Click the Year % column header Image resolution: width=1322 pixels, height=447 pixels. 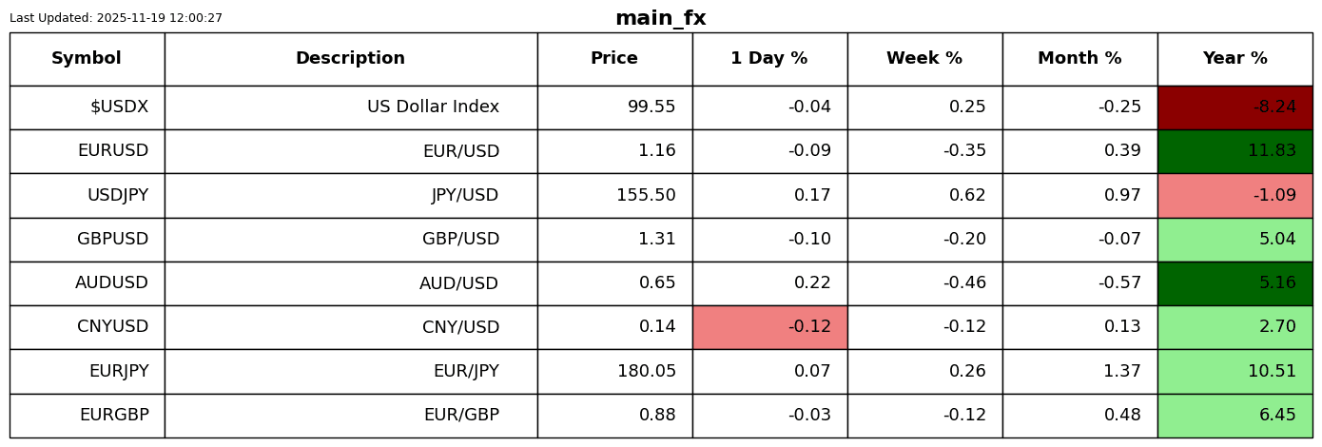tap(1235, 59)
